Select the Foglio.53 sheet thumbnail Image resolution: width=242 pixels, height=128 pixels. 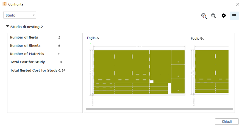point(136,72)
